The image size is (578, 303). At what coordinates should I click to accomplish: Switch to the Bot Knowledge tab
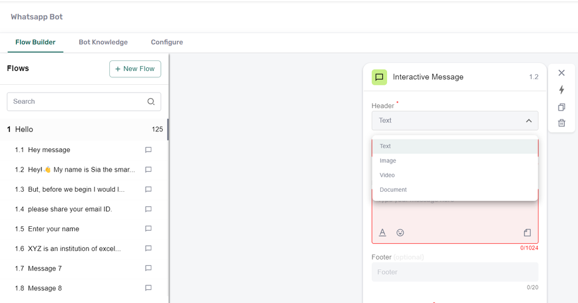[x=103, y=42]
